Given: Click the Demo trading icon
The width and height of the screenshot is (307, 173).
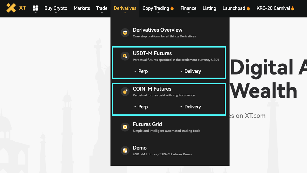Looking at the screenshot, I should tap(125, 151).
